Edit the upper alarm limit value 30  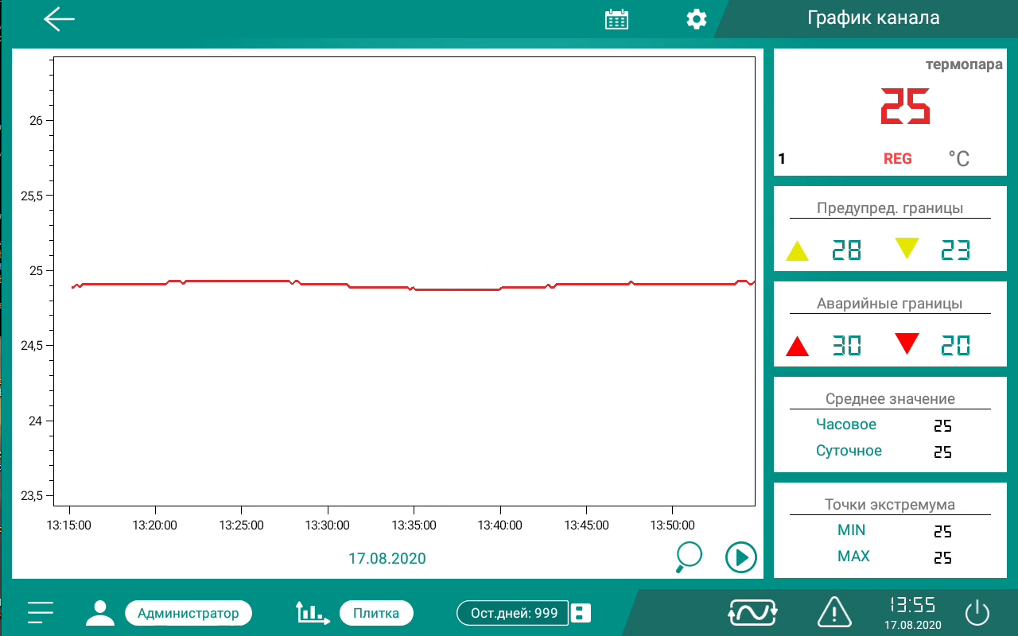846,346
